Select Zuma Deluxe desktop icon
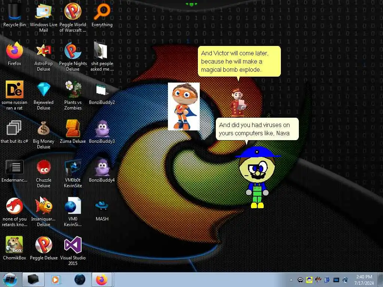Image resolution: width=383 pixels, height=287 pixels. click(73, 132)
